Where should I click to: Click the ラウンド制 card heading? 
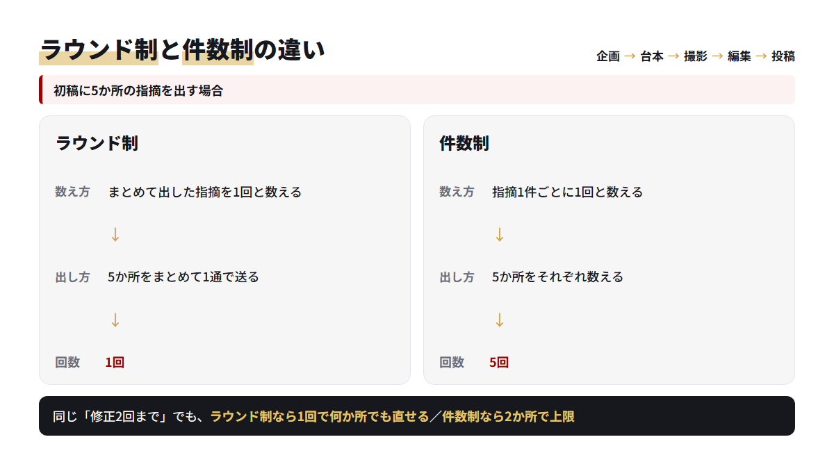coord(97,144)
